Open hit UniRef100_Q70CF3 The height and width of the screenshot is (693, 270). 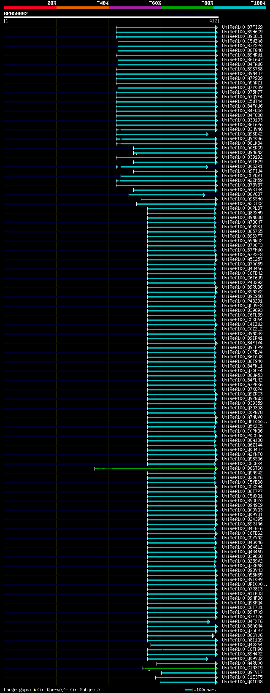pyautogui.click(x=242, y=245)
